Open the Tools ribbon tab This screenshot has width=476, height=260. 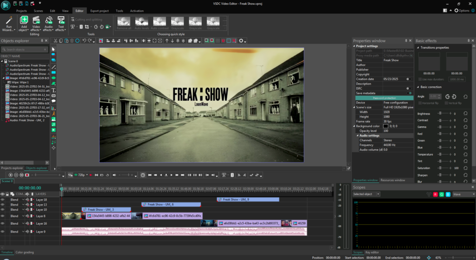[119, 11]
